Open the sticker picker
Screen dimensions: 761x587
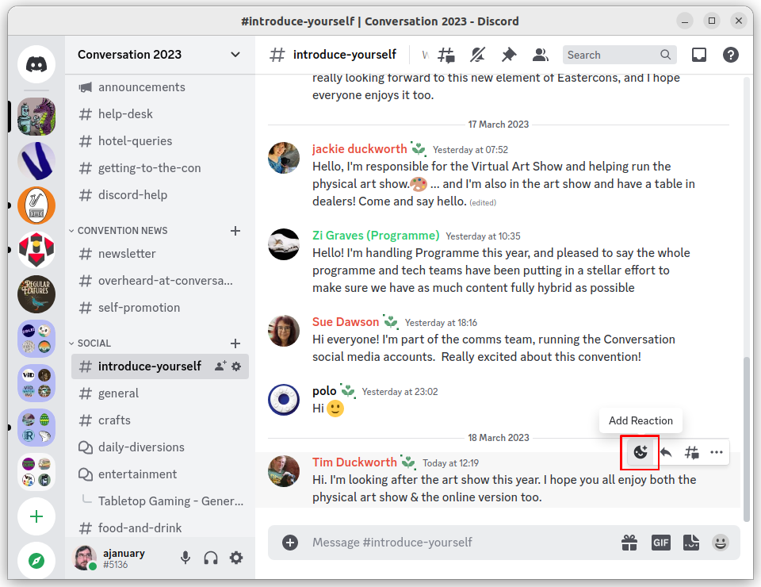click(691, 543)
